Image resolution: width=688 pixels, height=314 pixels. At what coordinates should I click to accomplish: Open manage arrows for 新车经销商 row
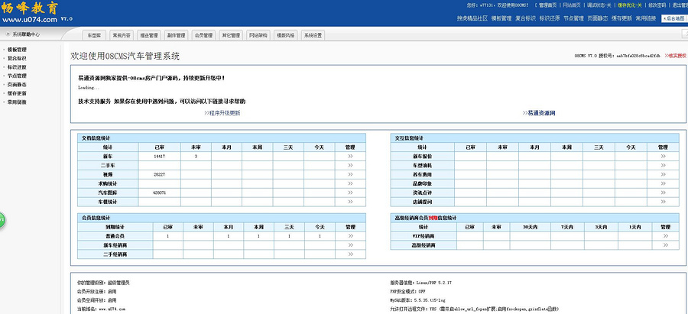tap(350, 244)
